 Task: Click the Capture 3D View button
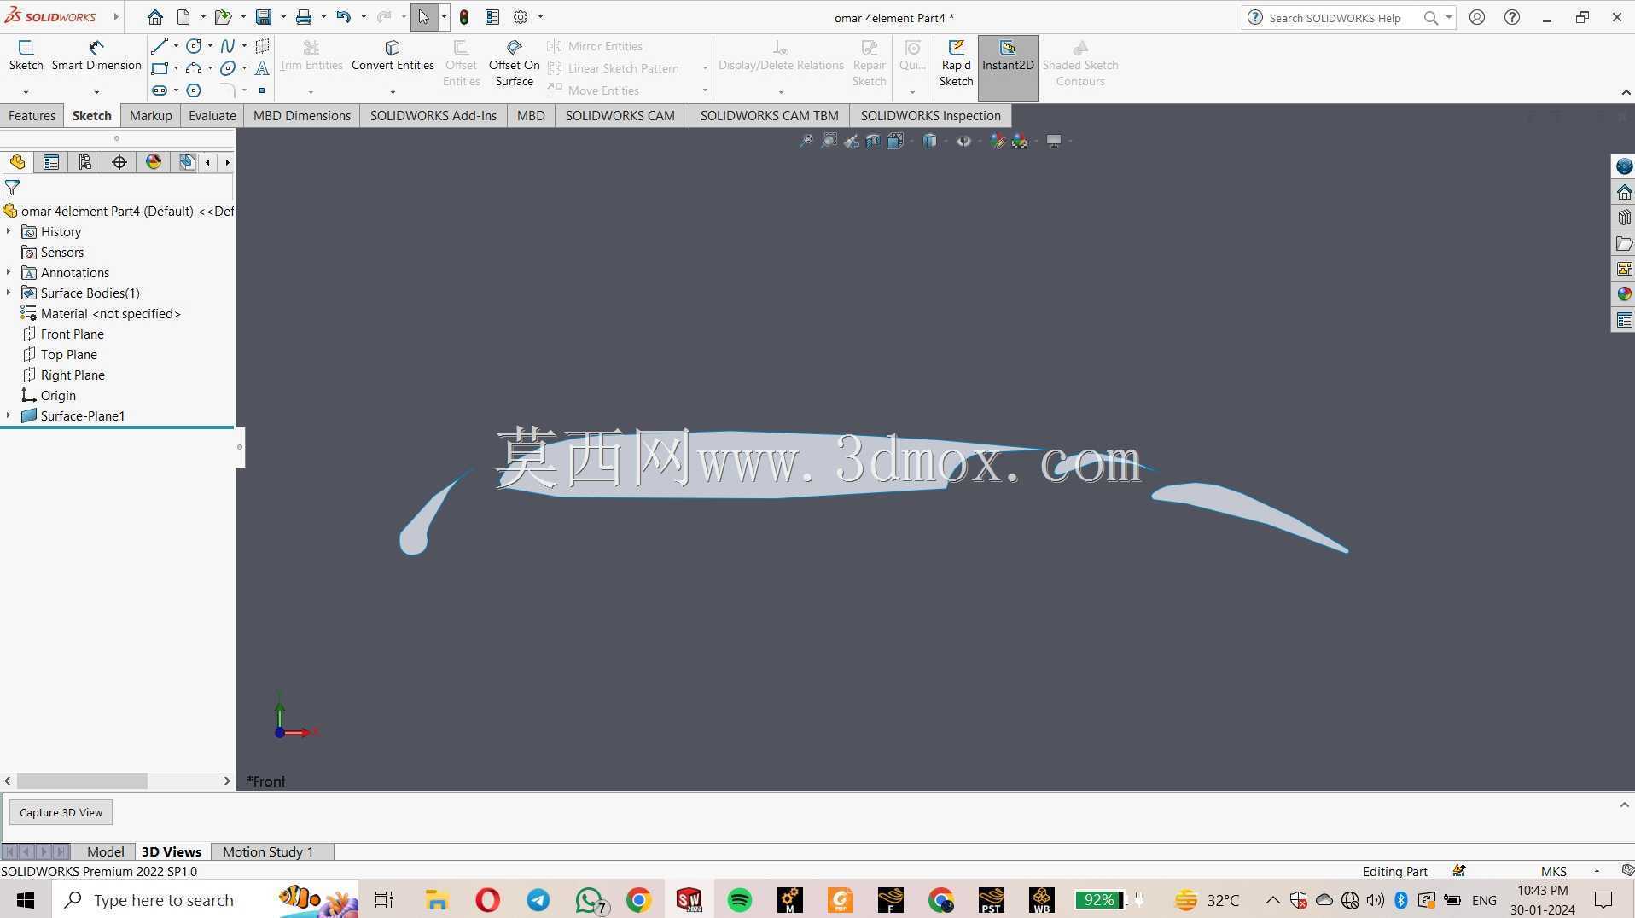[61, 812]
